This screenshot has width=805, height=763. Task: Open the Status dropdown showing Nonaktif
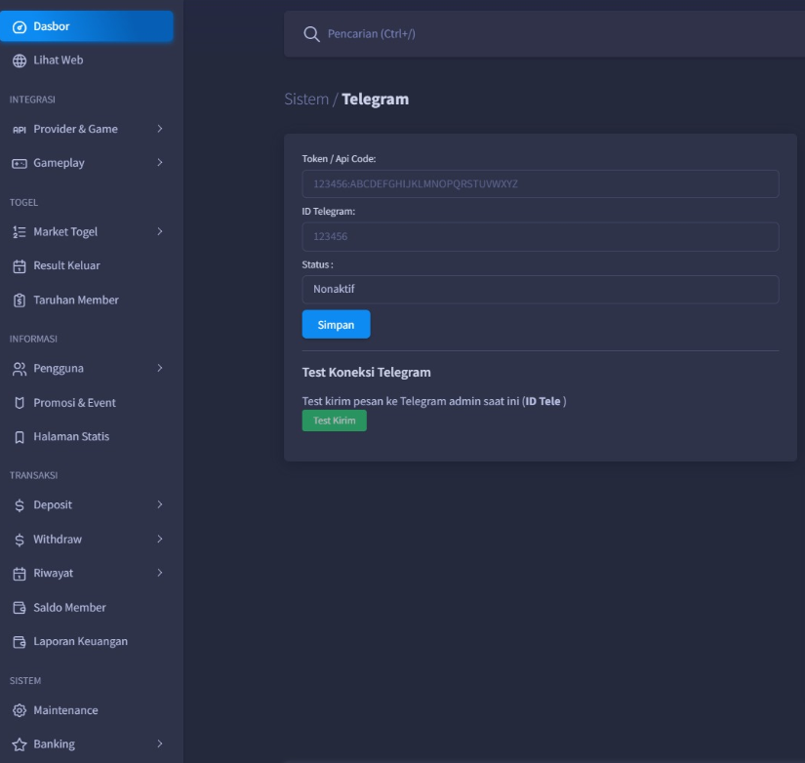[540, 290]
